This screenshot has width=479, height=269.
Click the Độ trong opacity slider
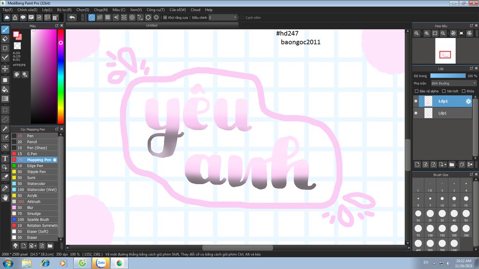coord(448,76)
